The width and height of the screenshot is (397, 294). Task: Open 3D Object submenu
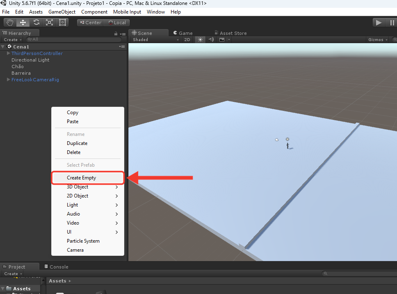pos(88,187)
